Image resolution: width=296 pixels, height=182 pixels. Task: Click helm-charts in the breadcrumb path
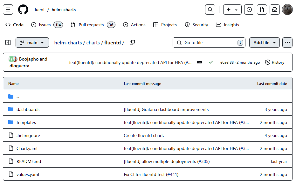tap(68, 43)
